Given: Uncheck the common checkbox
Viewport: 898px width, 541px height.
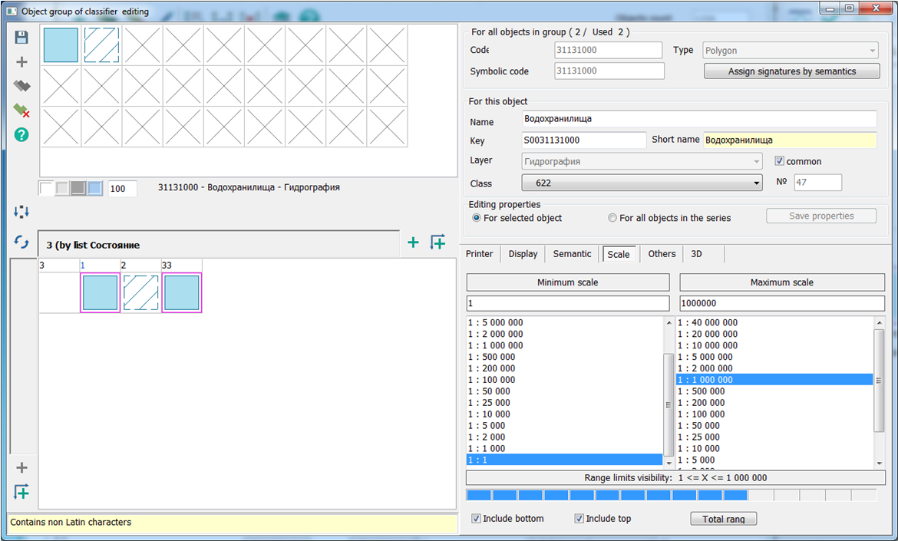Looking at the screenshot, I should click(x=780, y=162).
